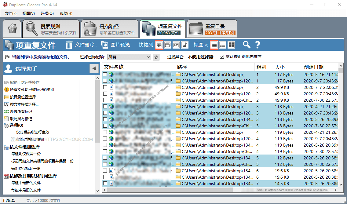This screenshot has width=347, height=204.
Task: Click the file list right scroll arrow
Action: click(x=336, y=190)
